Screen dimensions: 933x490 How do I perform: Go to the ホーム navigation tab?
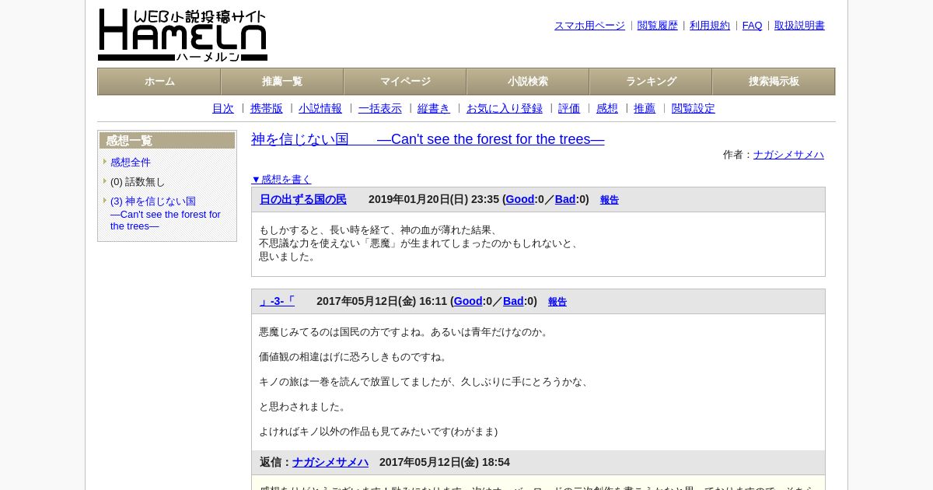point(159,82)
